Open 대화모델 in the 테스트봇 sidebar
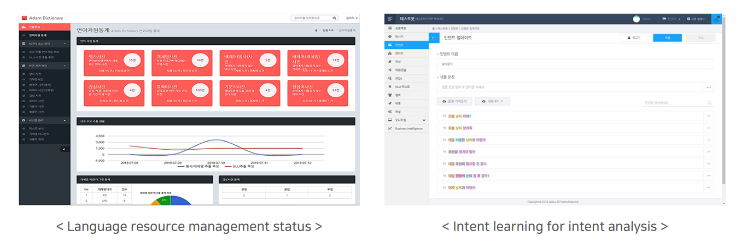This screenshot has height=241, width=747. [406, 70]
